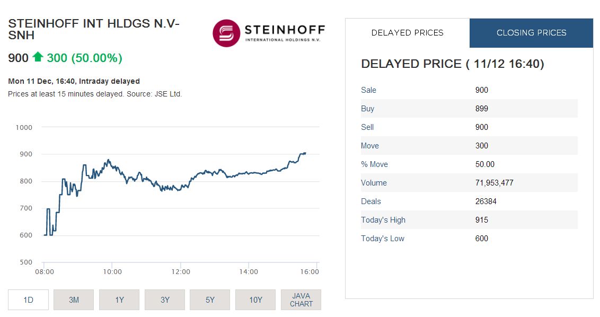This screenshot has height=317, width=600.
Task: Click the Sale price value 900
Action: point(482,90)
